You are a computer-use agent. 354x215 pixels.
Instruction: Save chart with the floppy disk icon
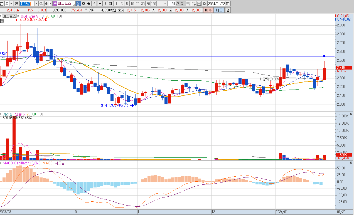point(199,4)
